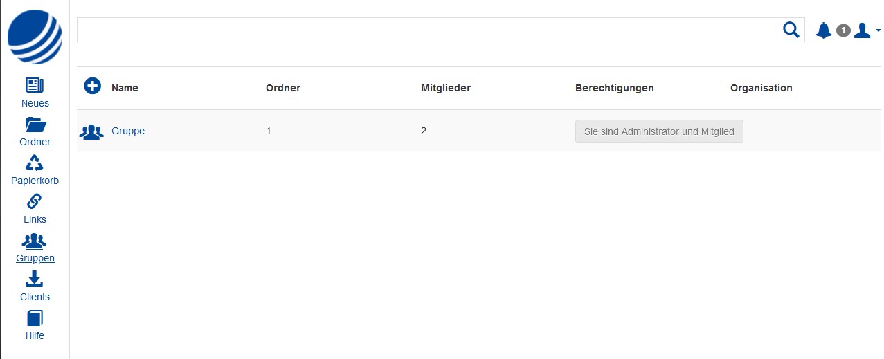Add new group with plus icon
This screenshot has height=359, width=884.
pyautogui.click(x=92, y=86)
